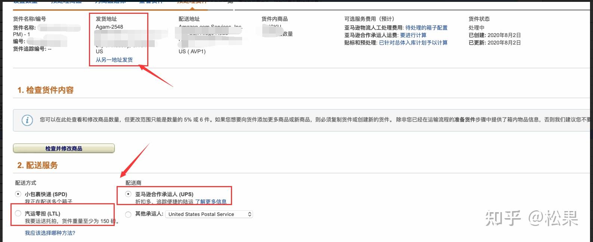
Task: Click the 已创建: 2020年8月2日 date
Action: click(x=495, y=35)
